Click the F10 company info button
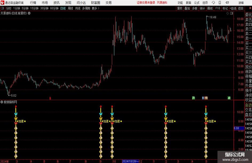Screen dimensions: 252x163 coord(218,8)
